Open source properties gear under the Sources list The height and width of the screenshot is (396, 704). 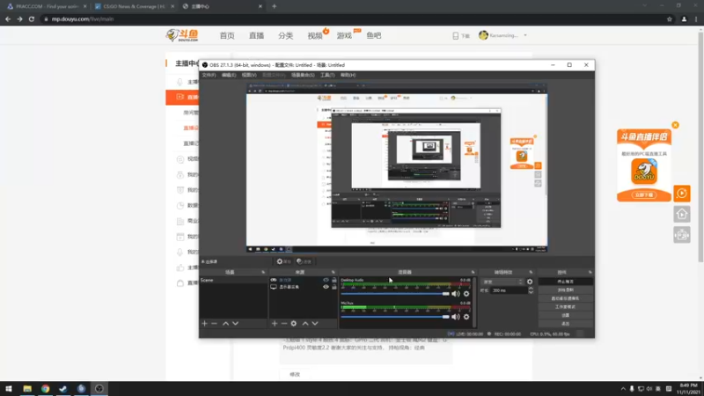coord(294,323)
